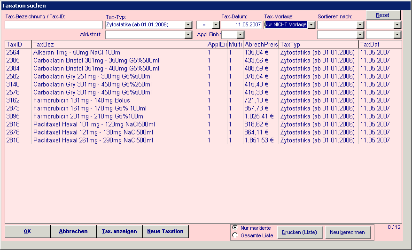The height and width of the screenshot is (250, 412).
Task: Click the Abbrechen button
Action: click(x=73, y=231)
